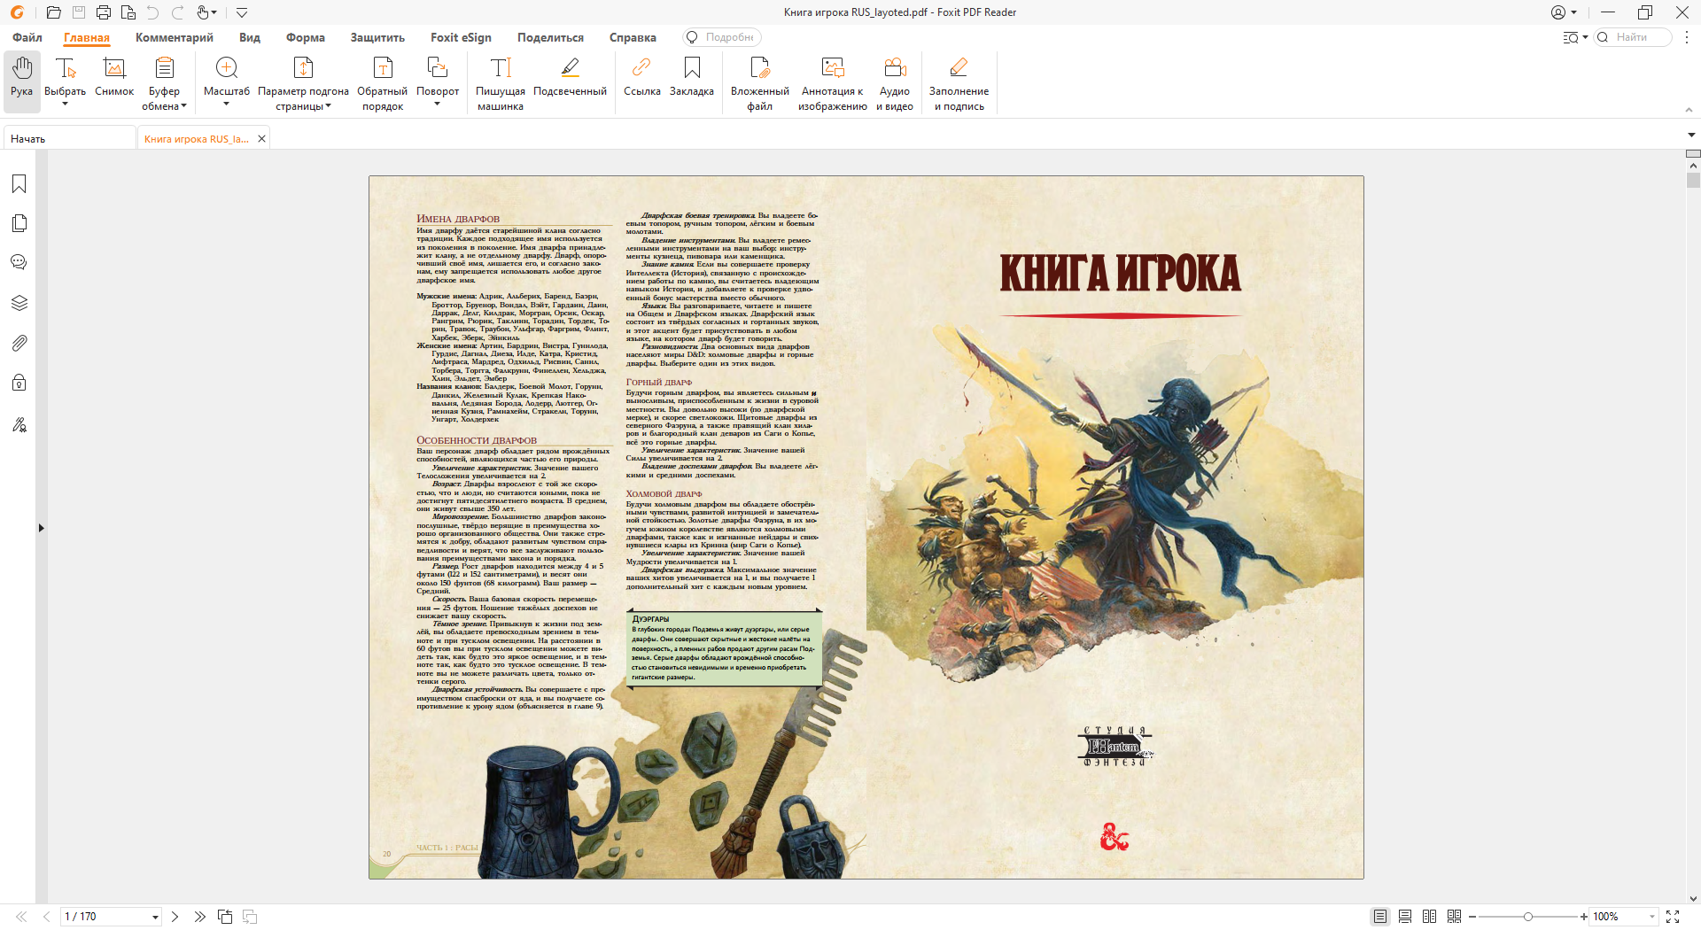Switch to the Комментарий ribbon tab
This screenshot has width=1701, height=930.
point(175,37)
